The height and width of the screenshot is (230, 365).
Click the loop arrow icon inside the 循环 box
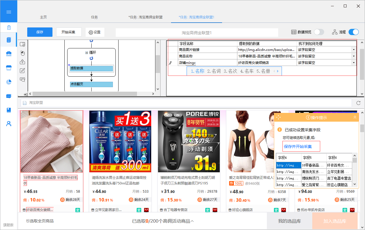click(x=91, y=58)
